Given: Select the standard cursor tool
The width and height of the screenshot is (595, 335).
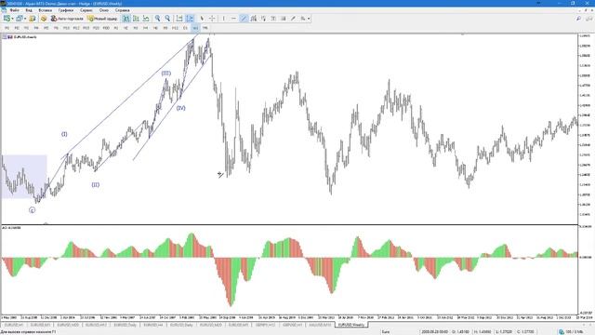Looking at the screenshot, I should click(202, 19).
